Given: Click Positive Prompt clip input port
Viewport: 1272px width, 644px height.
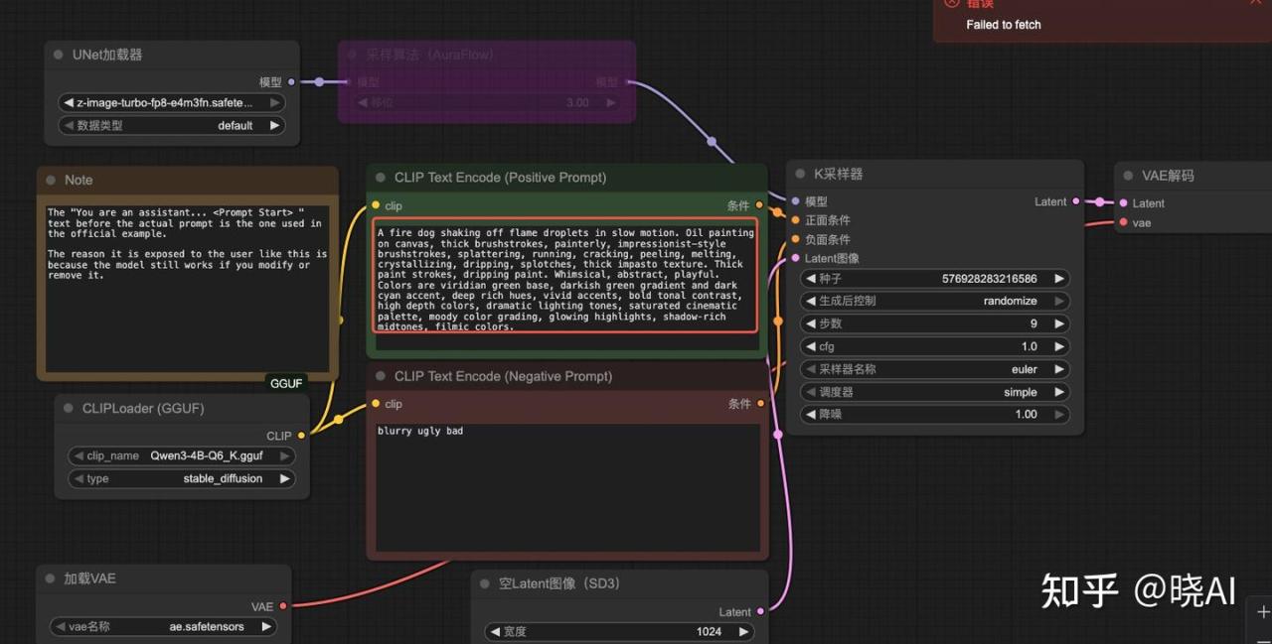Looking at the screenshot, I should pos(376,205).
